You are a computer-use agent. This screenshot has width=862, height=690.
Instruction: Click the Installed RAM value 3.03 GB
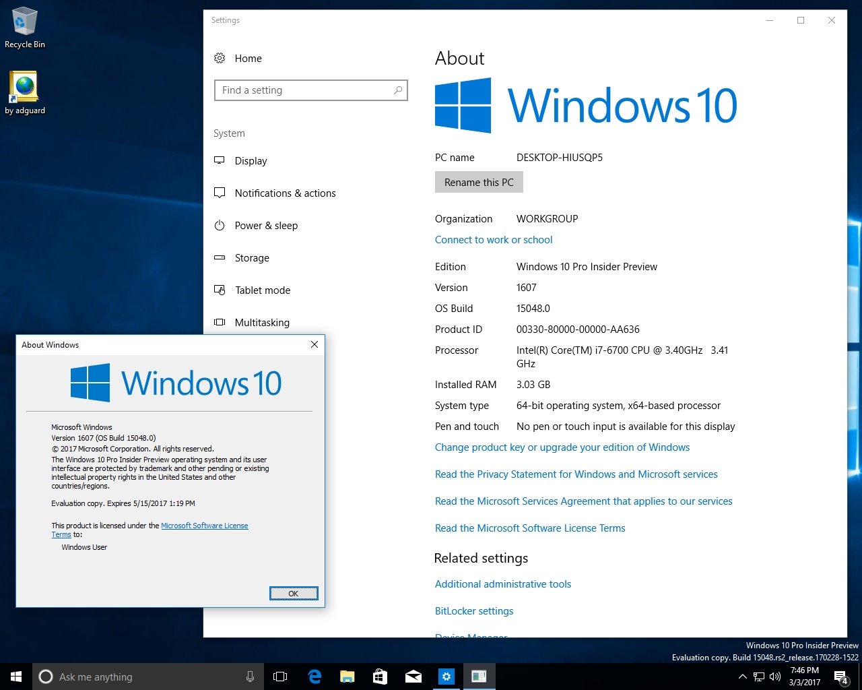pyautogui.click(x=533, y=385)
